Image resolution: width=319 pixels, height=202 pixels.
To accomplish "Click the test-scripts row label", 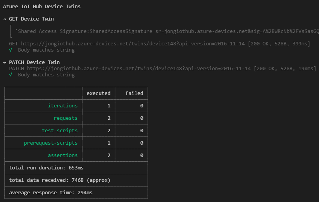I will [60, 131].
